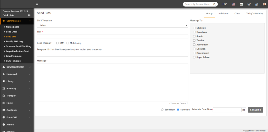Viewport: 268px width, 132px height.
Task: Check the Receptionist recipient box
Action: [x=194, y=53]
